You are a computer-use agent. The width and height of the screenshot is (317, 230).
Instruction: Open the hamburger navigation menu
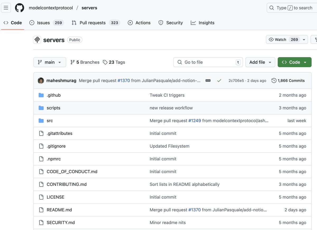[x=6, y=8]
